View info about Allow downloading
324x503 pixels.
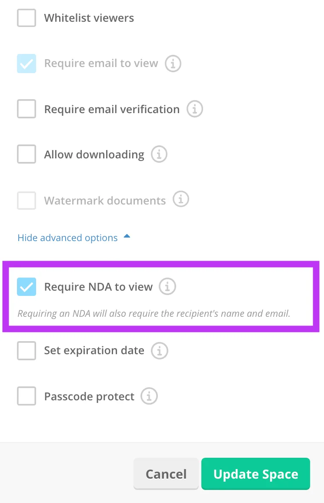159,154
